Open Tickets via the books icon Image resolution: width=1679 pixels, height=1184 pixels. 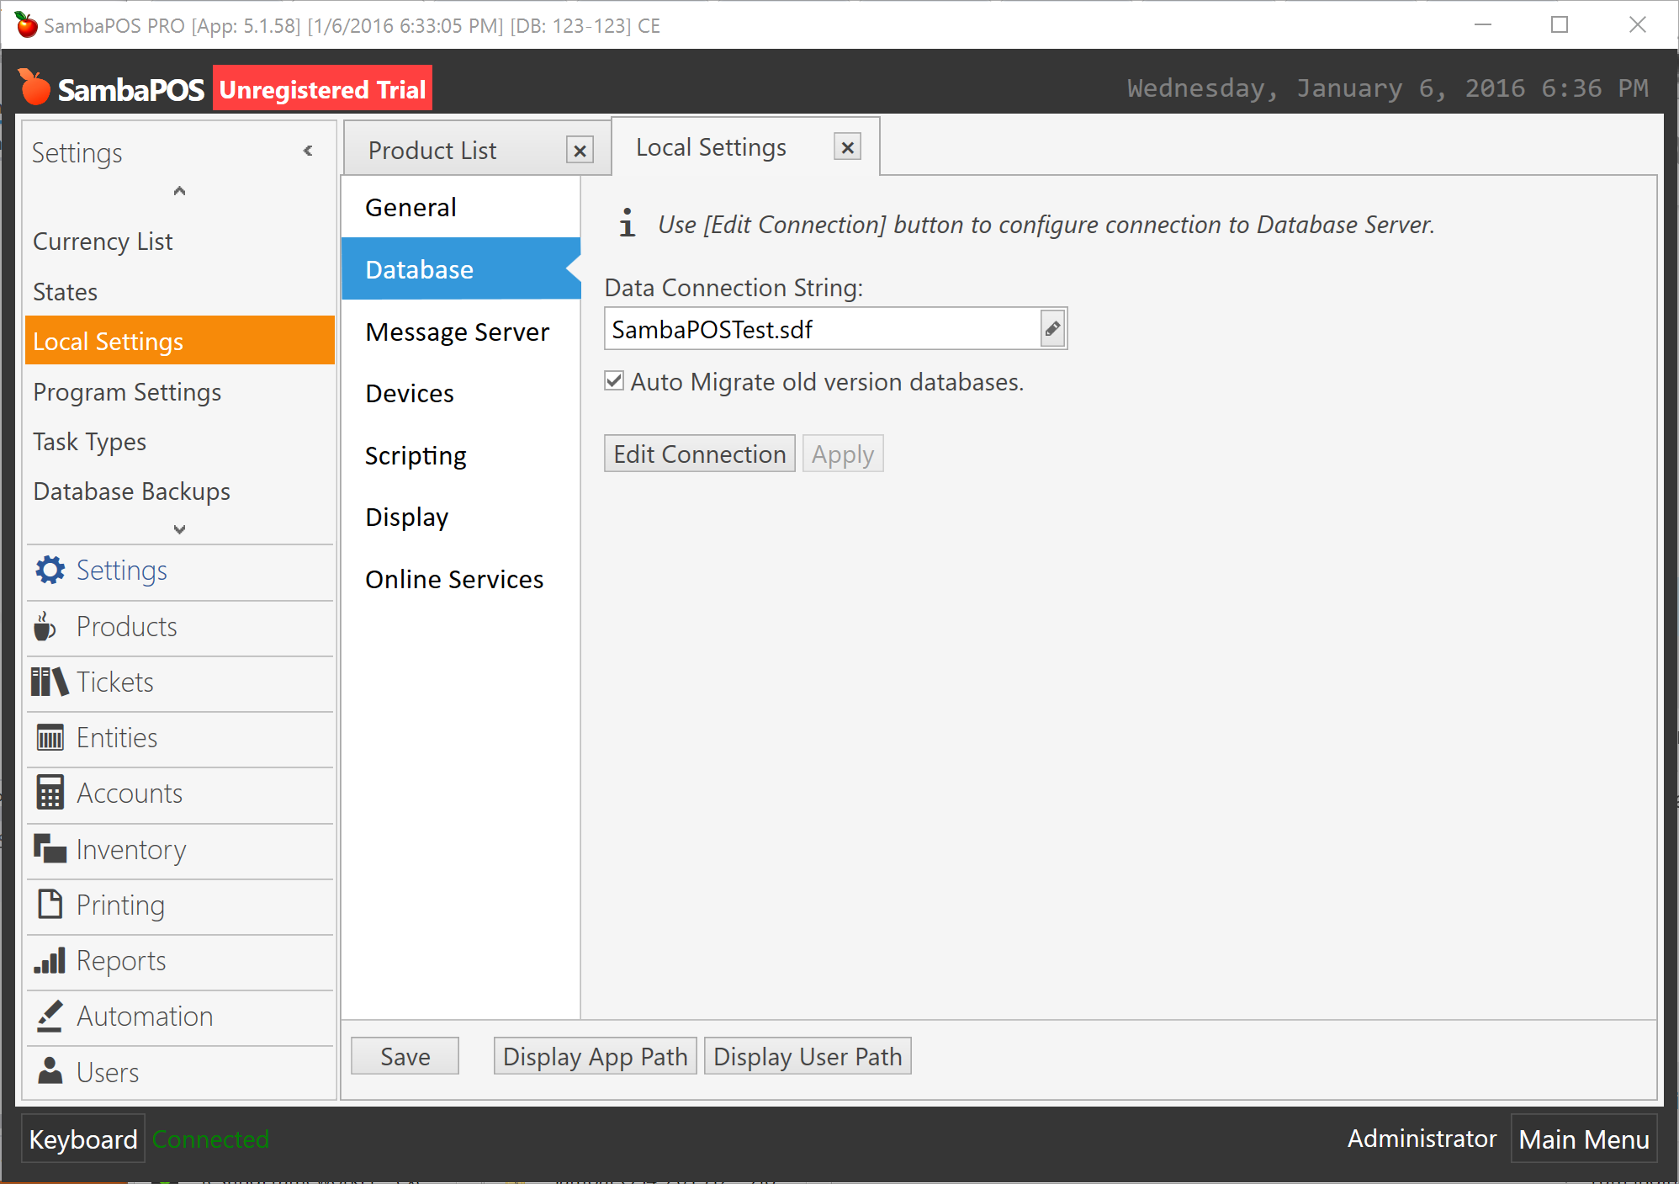point(49,682)
